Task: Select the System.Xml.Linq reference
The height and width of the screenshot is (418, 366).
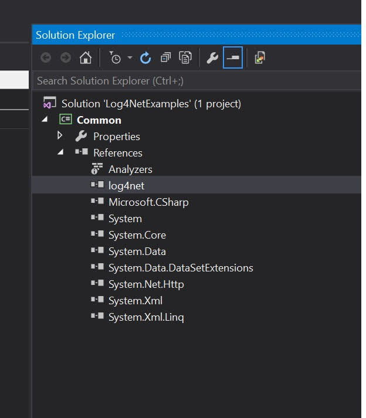Action: point(146,317)
